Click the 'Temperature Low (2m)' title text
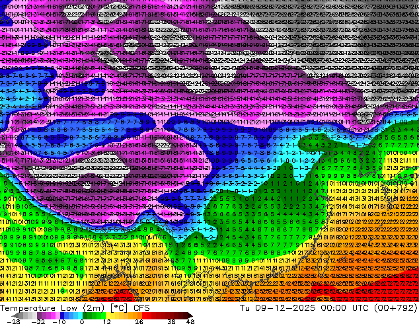This screenshot has width=419, height=324. tap(52, 308)
